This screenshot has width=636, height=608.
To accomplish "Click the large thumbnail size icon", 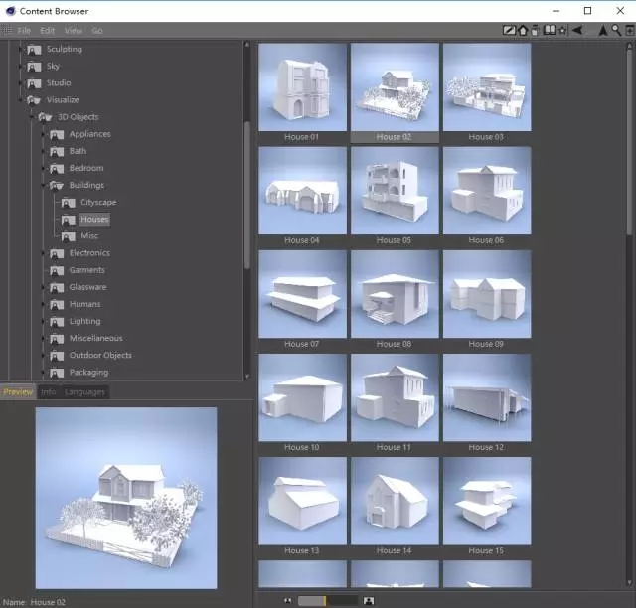I will 368,600.
